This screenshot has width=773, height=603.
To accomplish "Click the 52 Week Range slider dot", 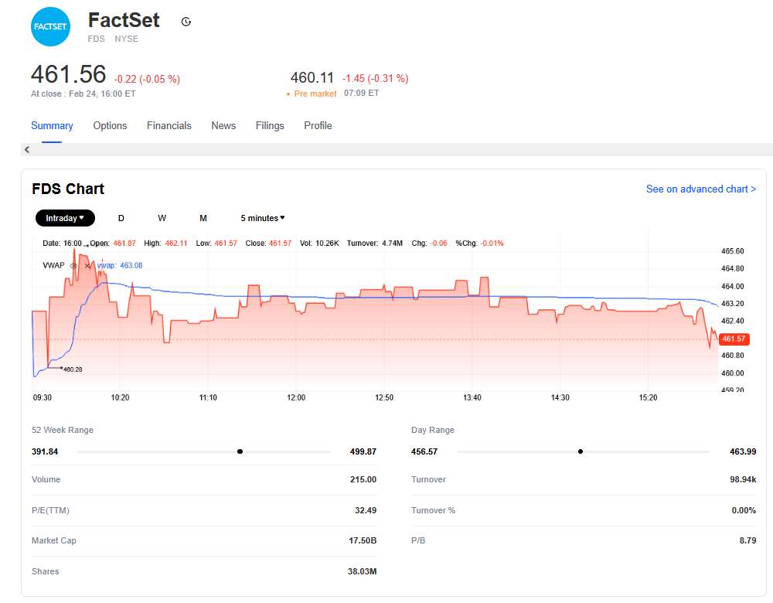I will 240,451.
